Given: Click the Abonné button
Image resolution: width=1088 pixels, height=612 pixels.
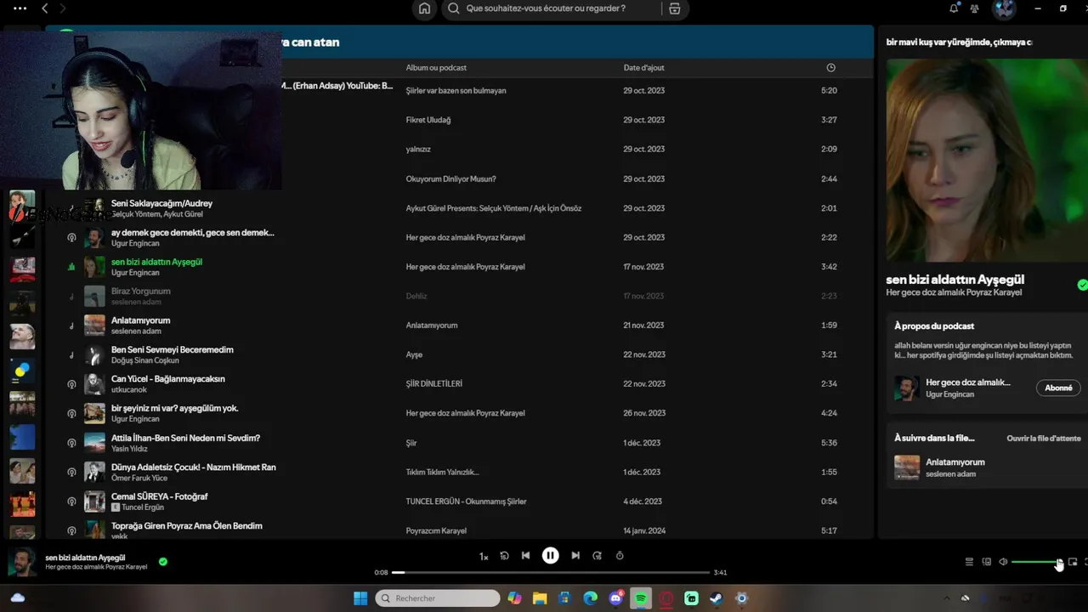Looking at the screenshot, I should click(x=1058, y=388).
